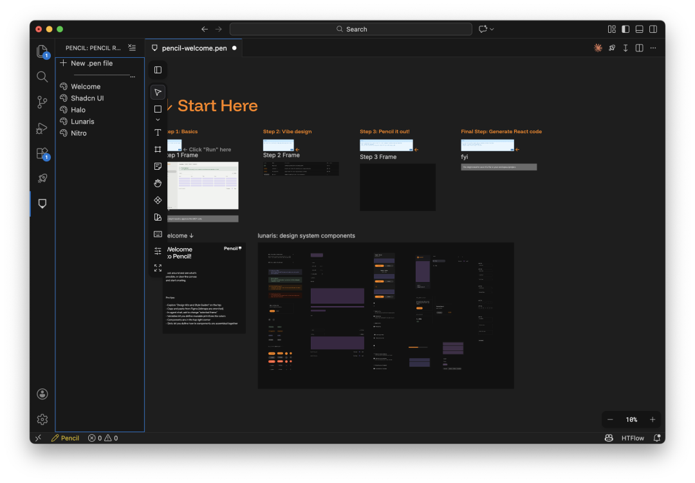Expand the shape tool chevron below Rectangle
Viewport: 695px width, 483px height.
[158, 120]
